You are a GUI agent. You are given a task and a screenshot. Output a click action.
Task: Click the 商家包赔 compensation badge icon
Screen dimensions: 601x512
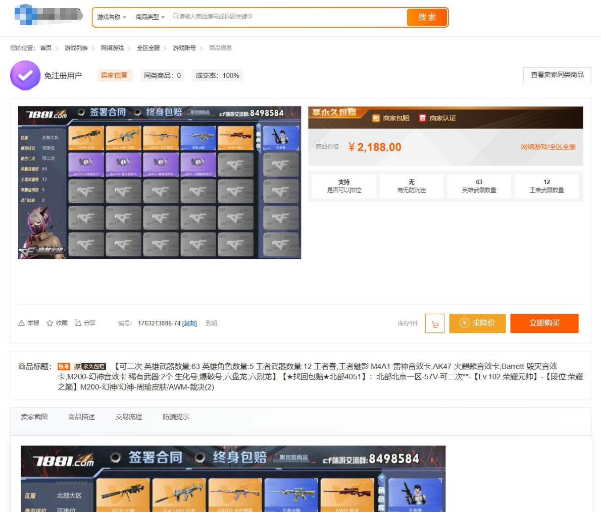(x=376, y=118)
